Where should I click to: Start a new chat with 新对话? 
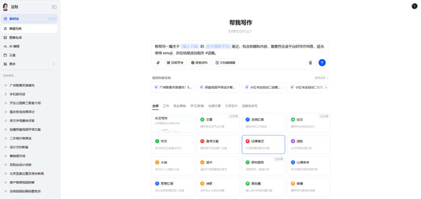[x=29, y=19]
